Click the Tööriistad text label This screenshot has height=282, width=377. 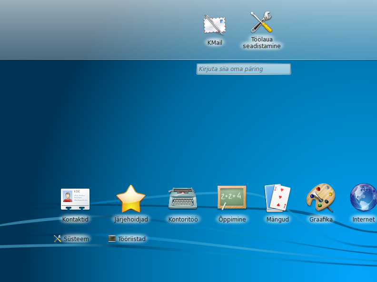(x=132, y=239)
